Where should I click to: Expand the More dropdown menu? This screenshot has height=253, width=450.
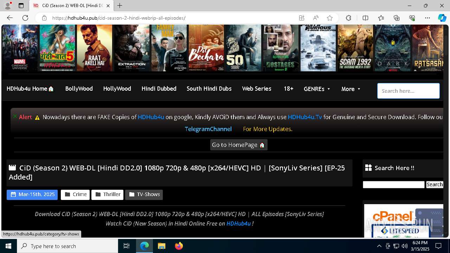[351, 89]
